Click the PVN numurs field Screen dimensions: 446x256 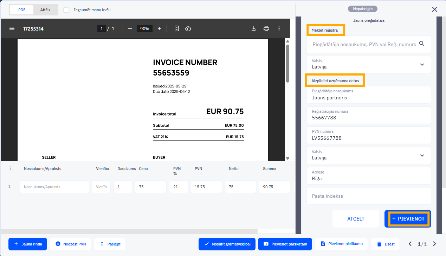click(369, 135)
